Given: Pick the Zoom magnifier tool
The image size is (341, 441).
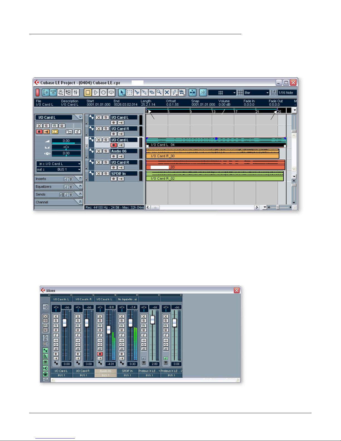Looking at the screenshot, I should tap(159, 93).
